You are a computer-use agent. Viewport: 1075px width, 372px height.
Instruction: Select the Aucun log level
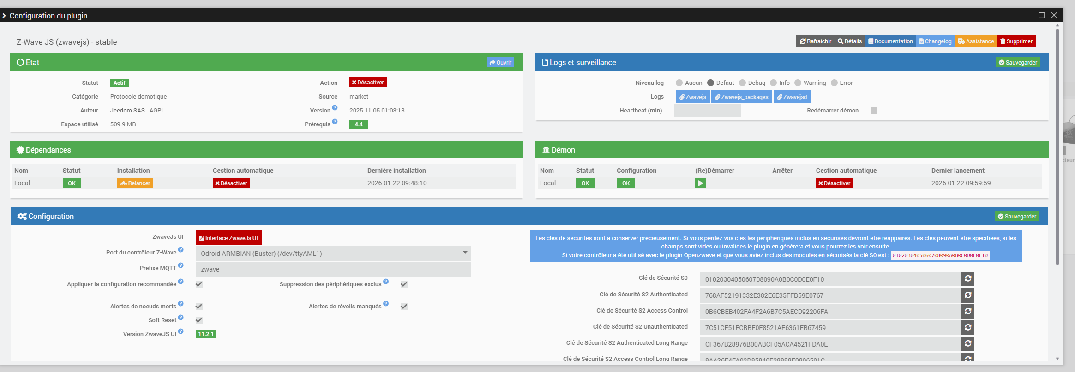(x=679, y=83)
